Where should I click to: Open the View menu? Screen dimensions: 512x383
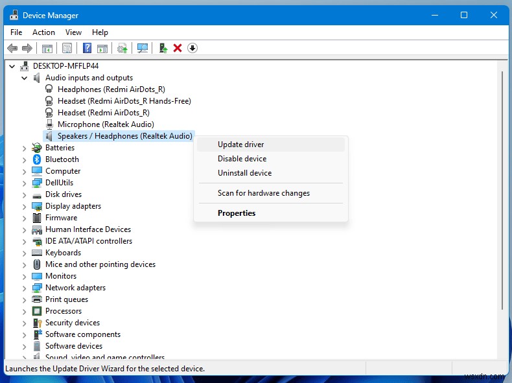click(x=73, y=32)
